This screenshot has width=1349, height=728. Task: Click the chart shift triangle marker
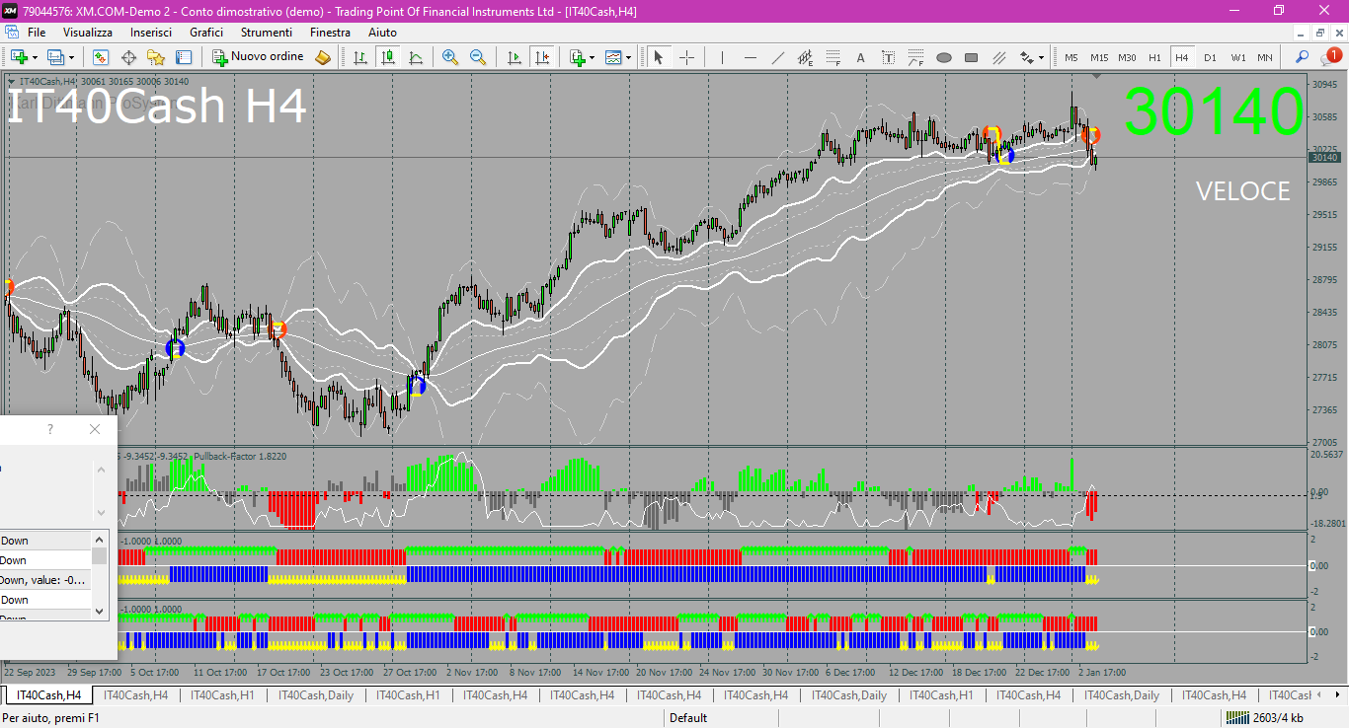pyautogui.click(x=1096, y=76)
